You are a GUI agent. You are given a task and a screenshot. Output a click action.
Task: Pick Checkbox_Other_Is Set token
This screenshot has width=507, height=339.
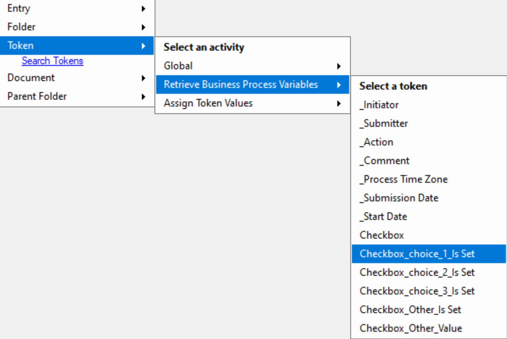pos(429,310)
